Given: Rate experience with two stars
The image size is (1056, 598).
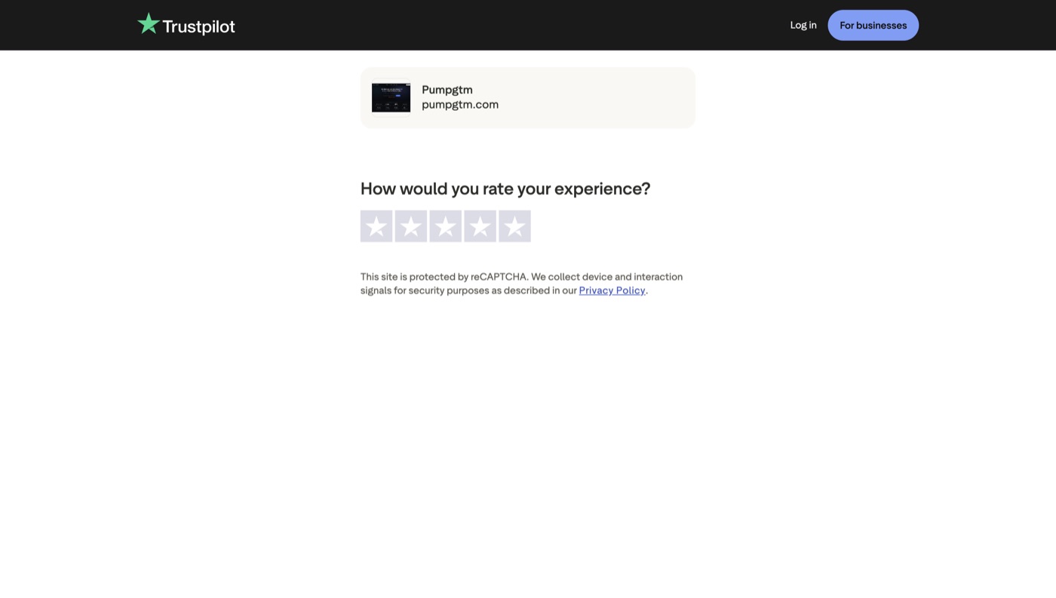Looking at the screenshot, I should (411, 226).
